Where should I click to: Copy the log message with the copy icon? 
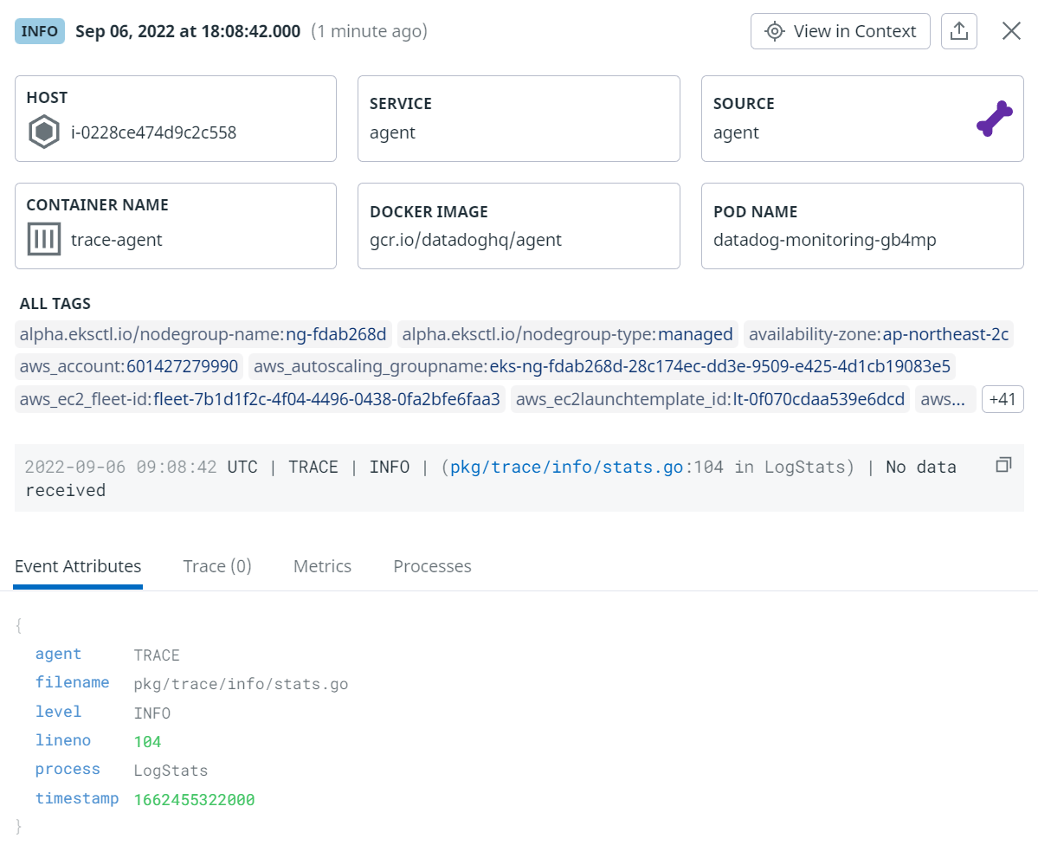pos(1003,465)
